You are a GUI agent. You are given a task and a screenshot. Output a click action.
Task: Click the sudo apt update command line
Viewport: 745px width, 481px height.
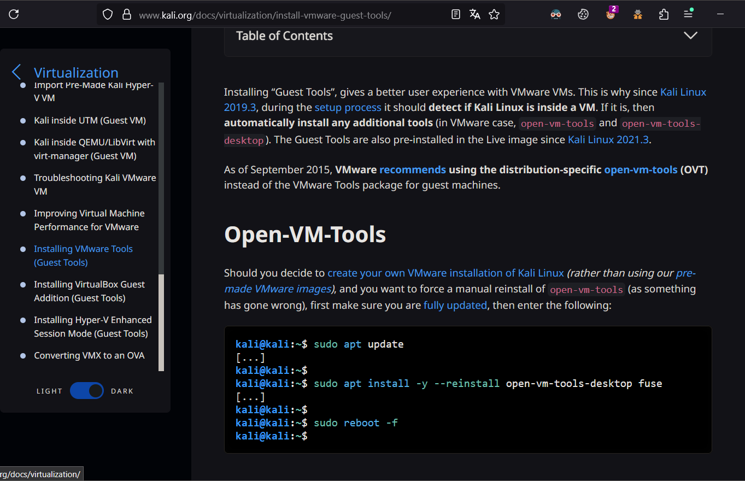(x=320, y=344)
